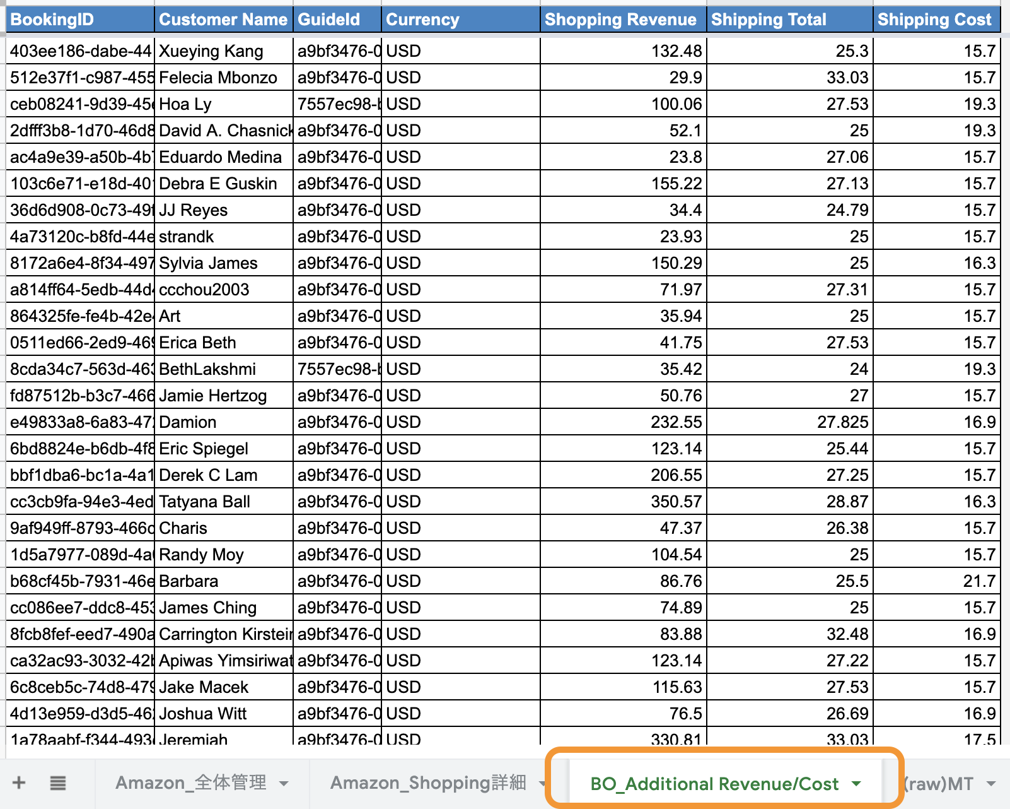Select the Customer Name header cell

[x=223, y=20]
